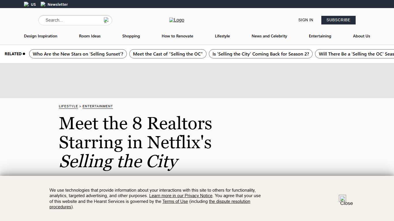Click the US flag icon in the top bar
Image resolution: width=394 pixels, height=221 pixels.
coord(26,4)
